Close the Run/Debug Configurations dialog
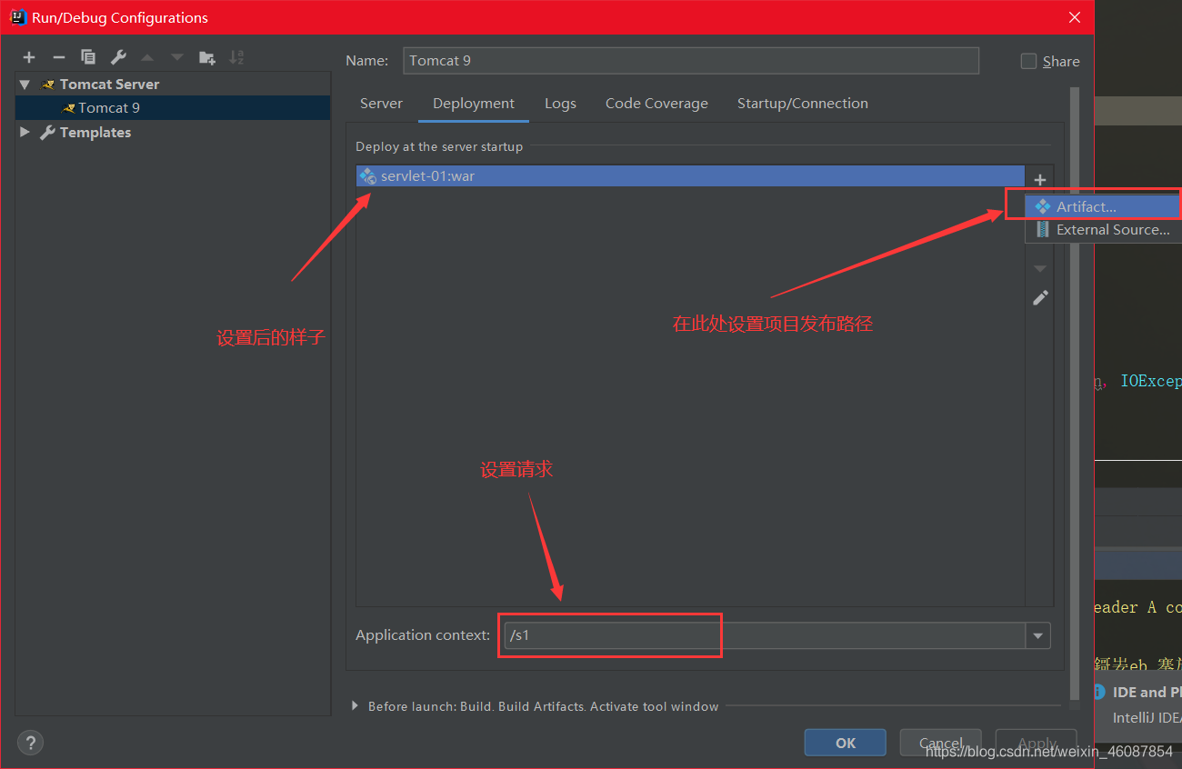The width and height of the screenshot is (1182, 769). [x=1074, y=17]
